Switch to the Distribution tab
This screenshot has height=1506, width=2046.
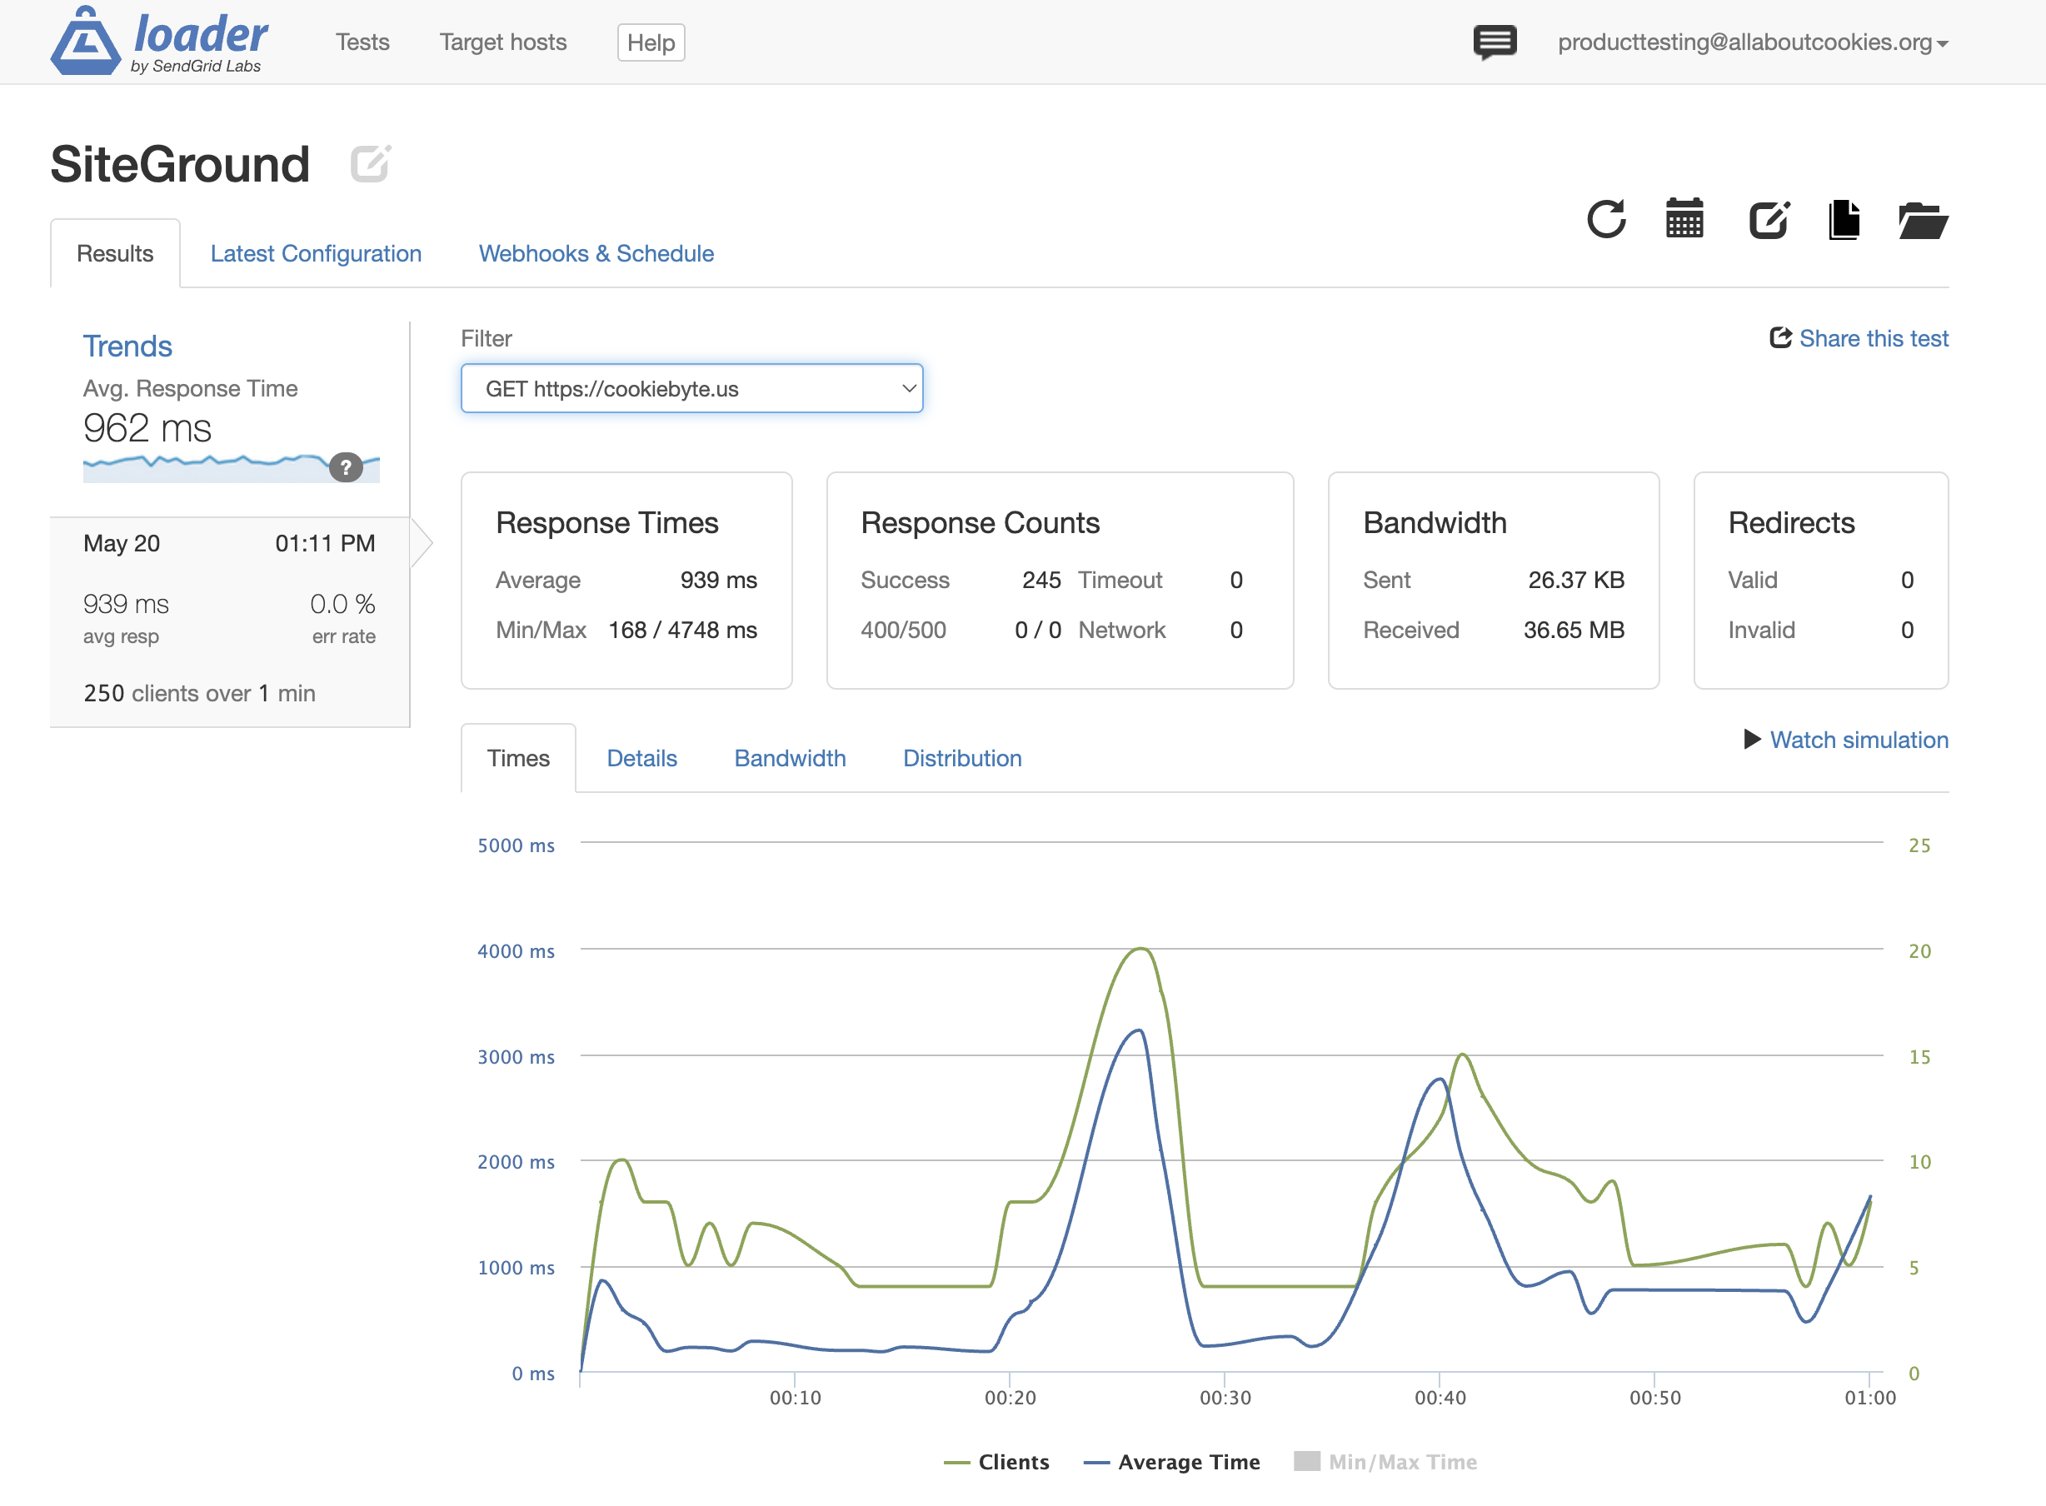coord(962,759)
